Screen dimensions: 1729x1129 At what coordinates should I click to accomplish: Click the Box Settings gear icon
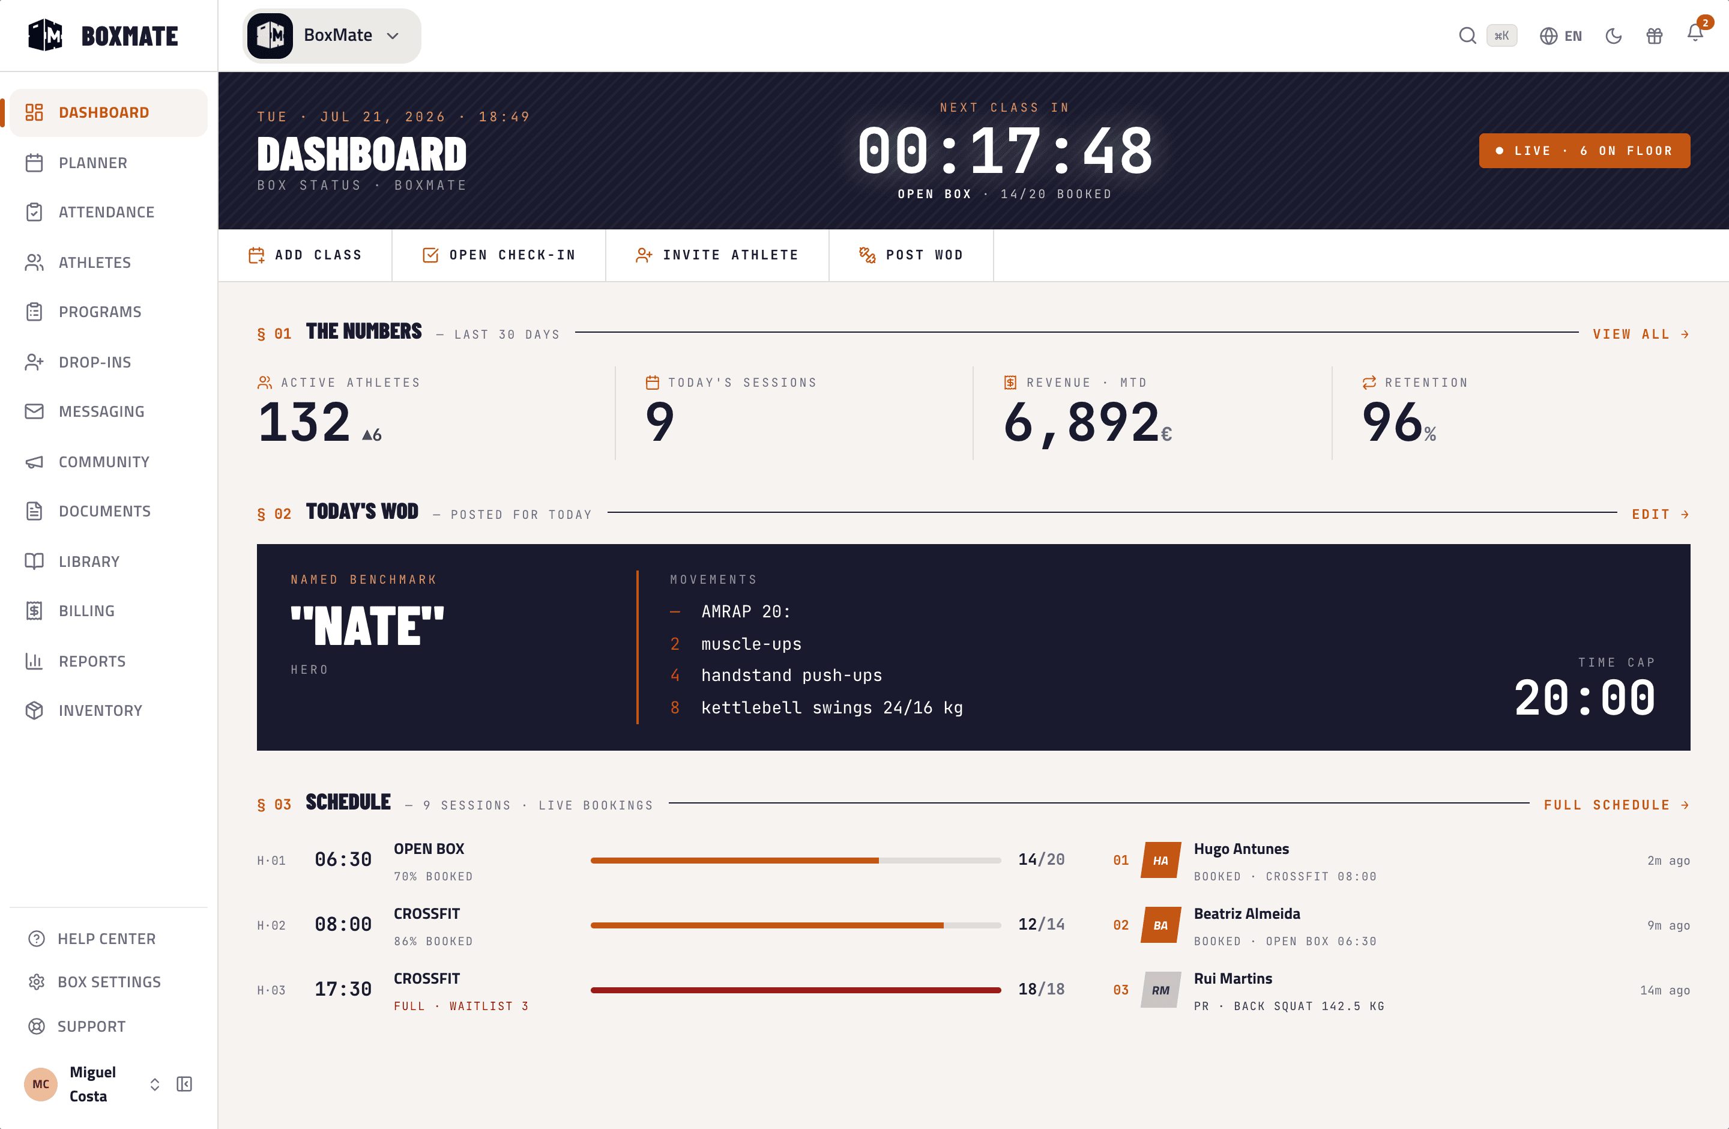[x=37, y=982]
